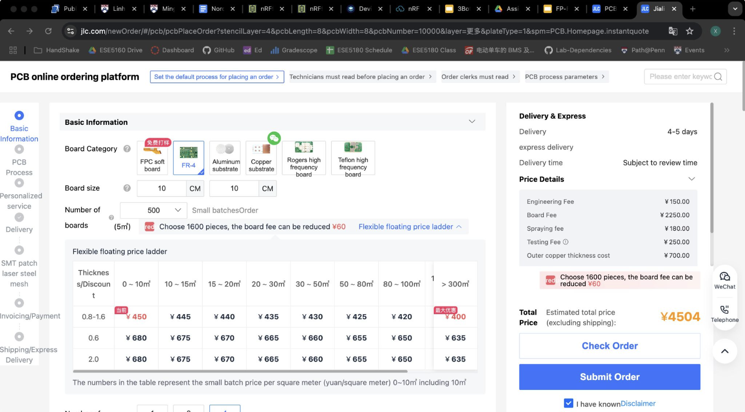Switch to the 3Bo browser tab
This screenshot has width=745, height=412.
(x=463, y=9)
